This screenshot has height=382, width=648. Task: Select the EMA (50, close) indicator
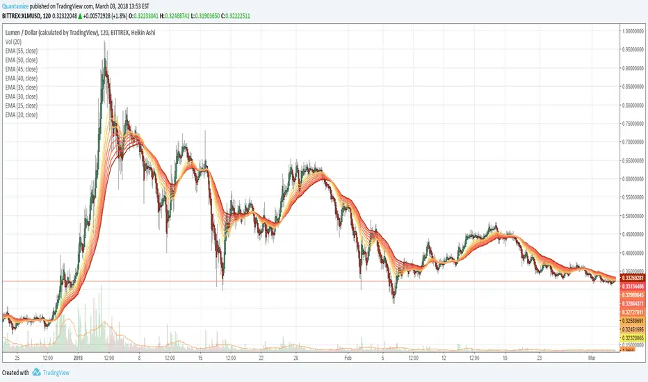21,60
